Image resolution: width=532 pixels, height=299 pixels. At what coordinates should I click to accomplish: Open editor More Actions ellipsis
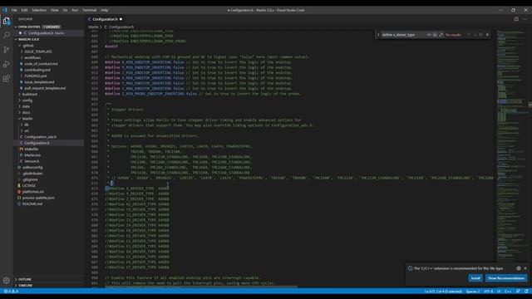tap(525, 19)
